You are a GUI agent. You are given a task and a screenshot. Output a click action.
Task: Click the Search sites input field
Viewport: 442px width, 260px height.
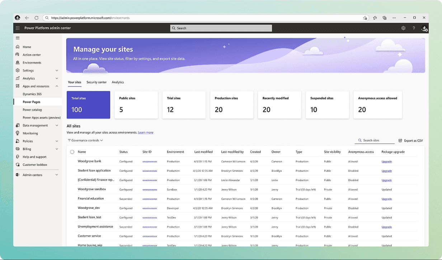(x=376, y=140)
